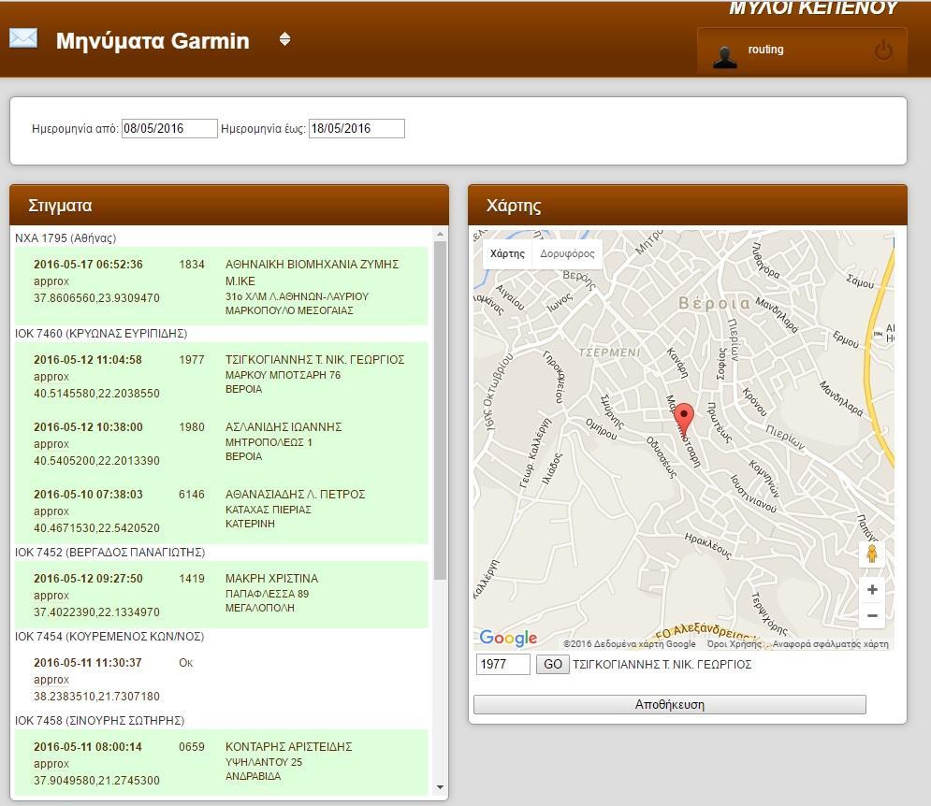This screenshot has height=806, width=931.
Task: Click customer code 6146
Action: click(x=191, y=495)
